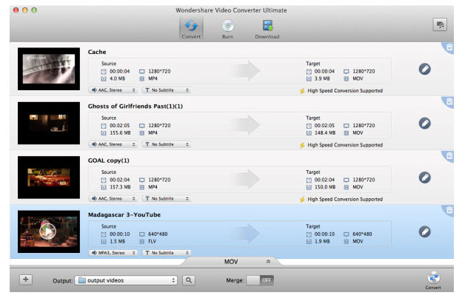Switch to the Convert tab
The height and width of the screenshot is (301, 462).
[x=191, y=29]
